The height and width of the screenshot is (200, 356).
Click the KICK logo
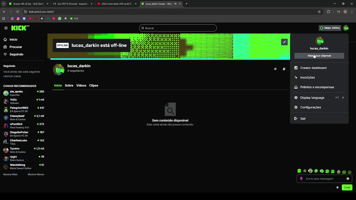pyautogui.click(x=20, y=28)
